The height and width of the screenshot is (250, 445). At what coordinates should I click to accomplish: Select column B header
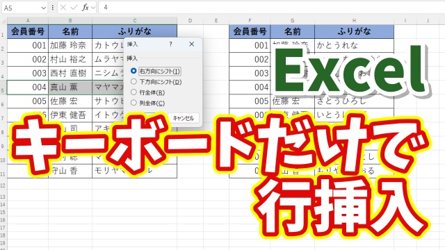tap(70, 21)
